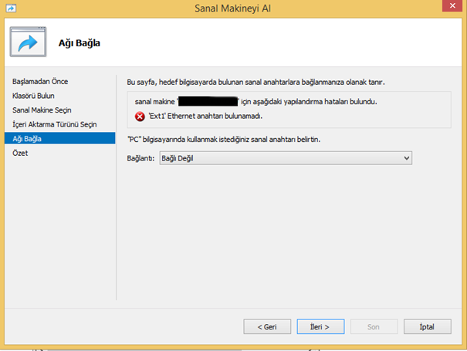Click the İleri > button
The image size is (467, 351).
pyautogui.click(x=320, y=326)
